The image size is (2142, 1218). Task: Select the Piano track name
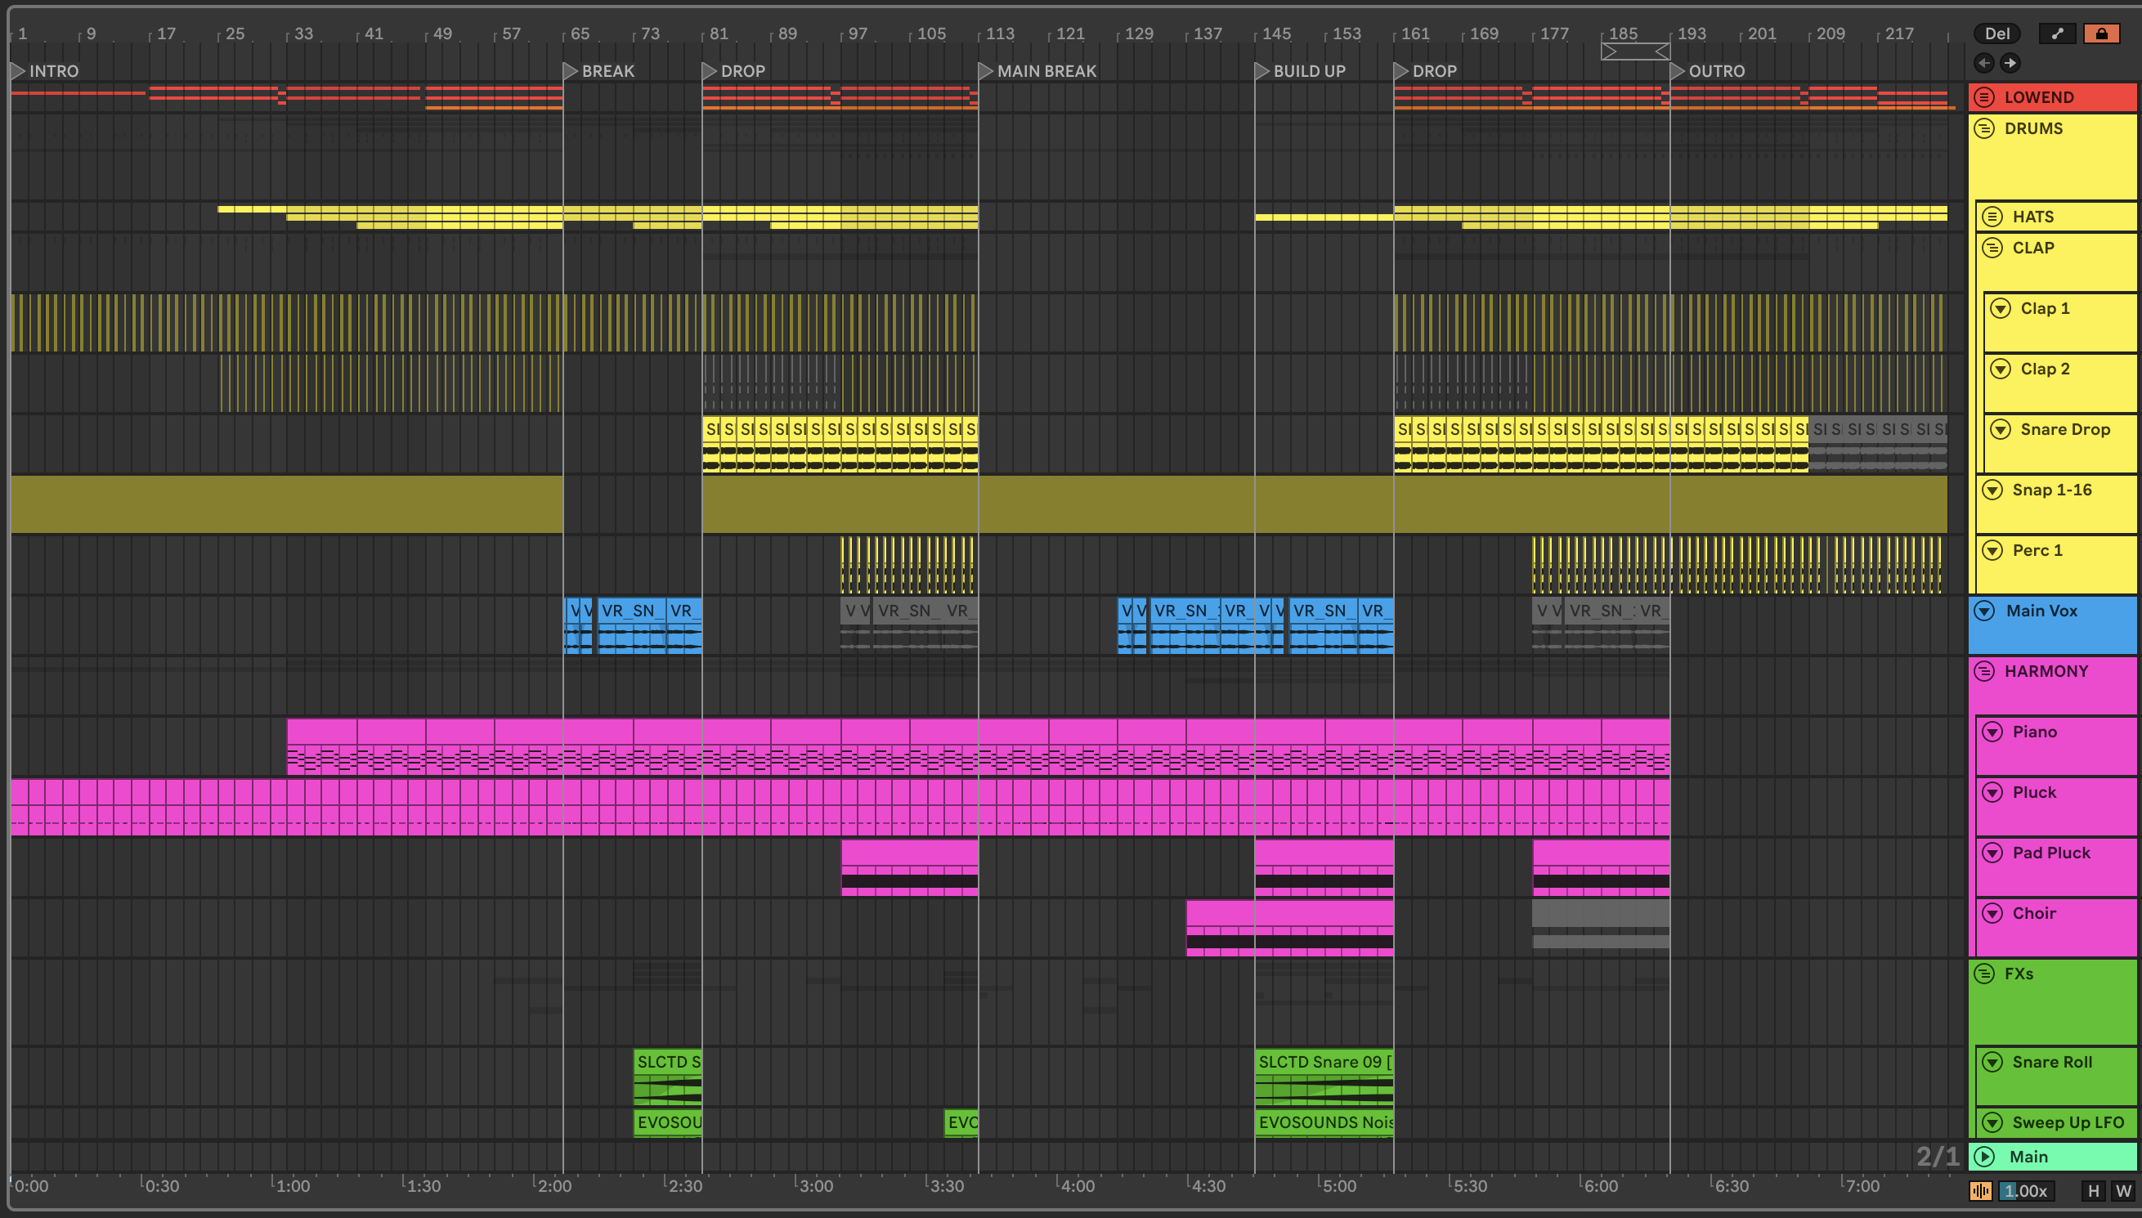point(2034,732)
